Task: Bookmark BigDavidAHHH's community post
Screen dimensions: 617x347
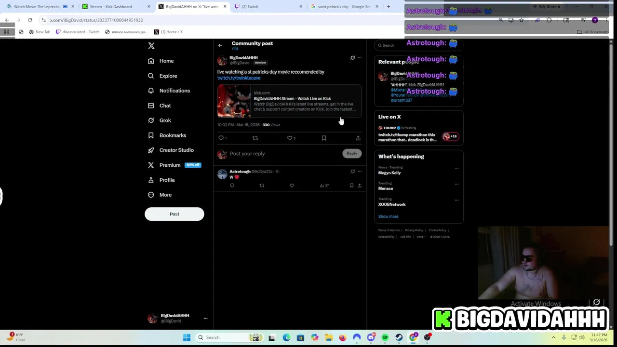Action: click(324, 138)
